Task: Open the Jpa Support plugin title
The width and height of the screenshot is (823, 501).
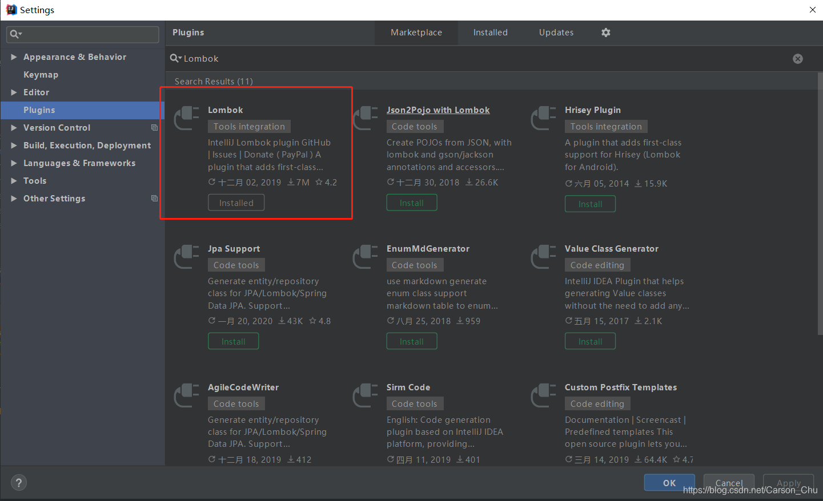Action: (x=234, y=249)
